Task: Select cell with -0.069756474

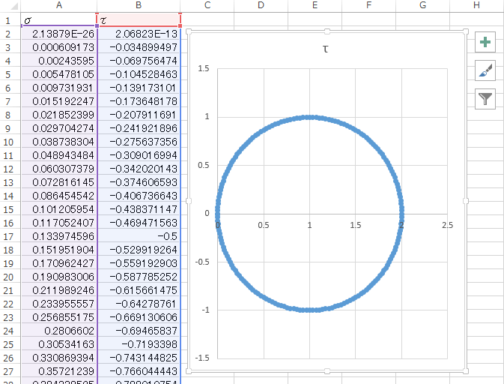Action: (x=139, y=61)
